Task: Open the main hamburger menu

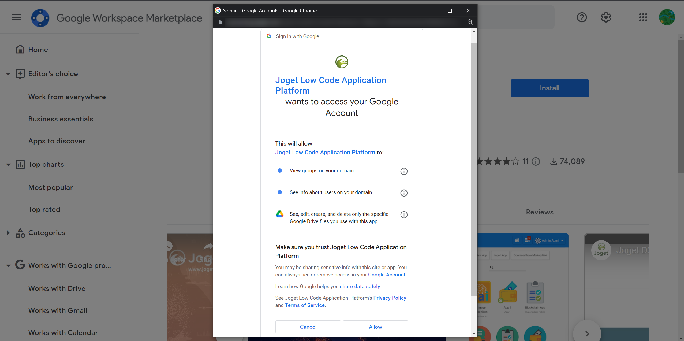Action: 16,18
